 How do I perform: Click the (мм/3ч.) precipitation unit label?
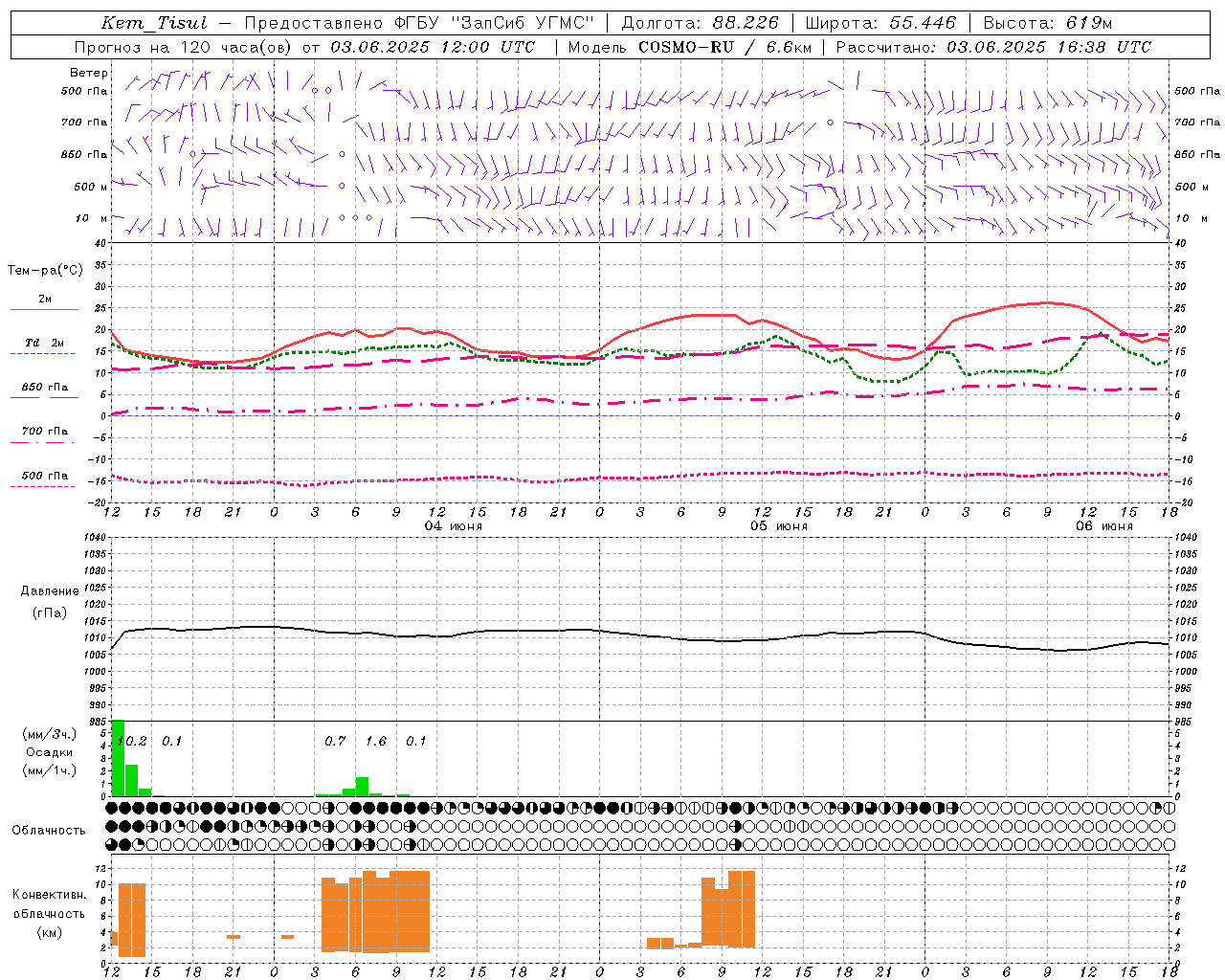[x=50, y=734]
